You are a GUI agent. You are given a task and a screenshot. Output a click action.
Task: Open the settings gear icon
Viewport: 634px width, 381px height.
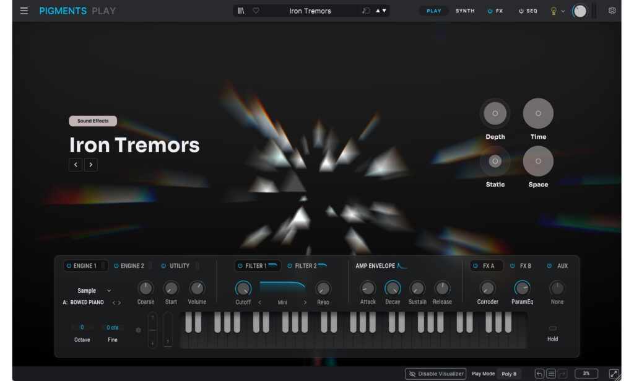point(612,11)
